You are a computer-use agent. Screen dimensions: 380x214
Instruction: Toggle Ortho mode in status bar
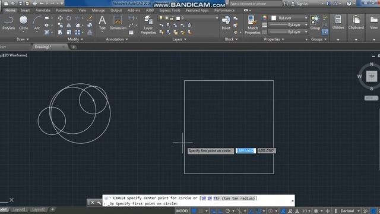220,211
